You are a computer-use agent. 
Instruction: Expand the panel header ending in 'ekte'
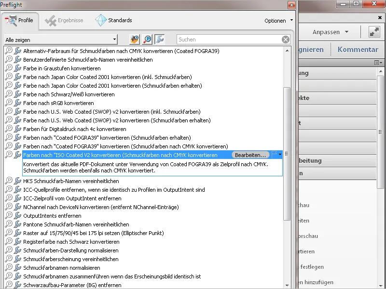(x=337, y=98)
